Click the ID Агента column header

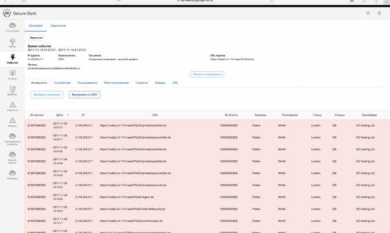pos(231,115)
